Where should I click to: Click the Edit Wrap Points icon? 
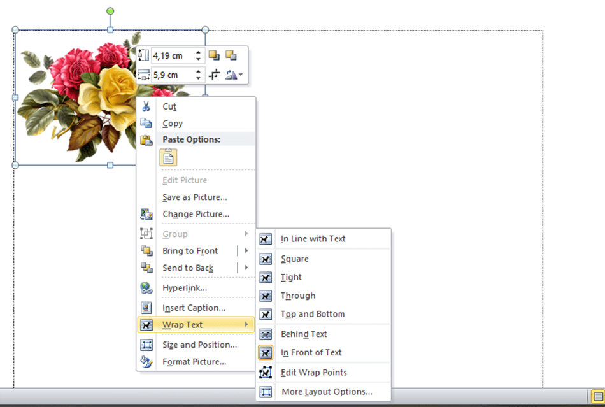(266, 373)
